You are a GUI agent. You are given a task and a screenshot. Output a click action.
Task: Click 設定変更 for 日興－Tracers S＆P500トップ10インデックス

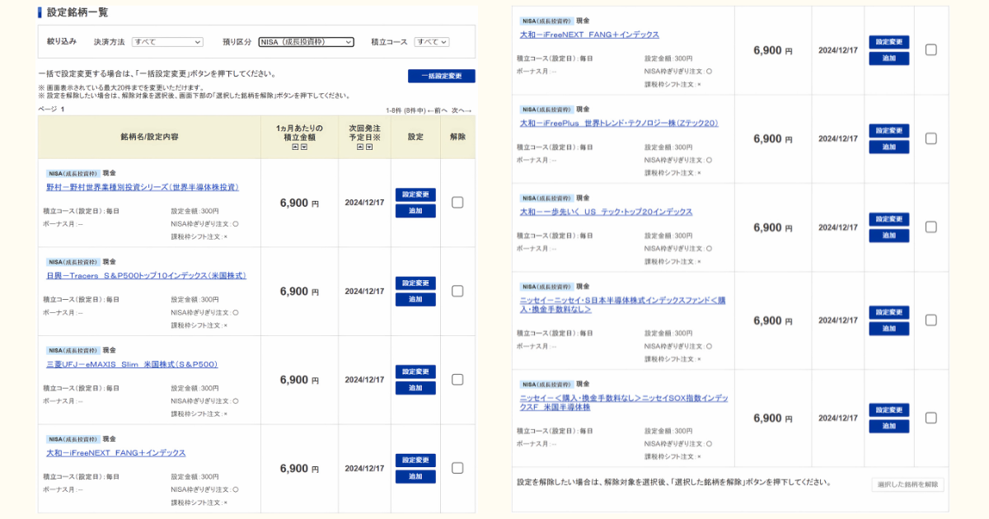(415, 282)
